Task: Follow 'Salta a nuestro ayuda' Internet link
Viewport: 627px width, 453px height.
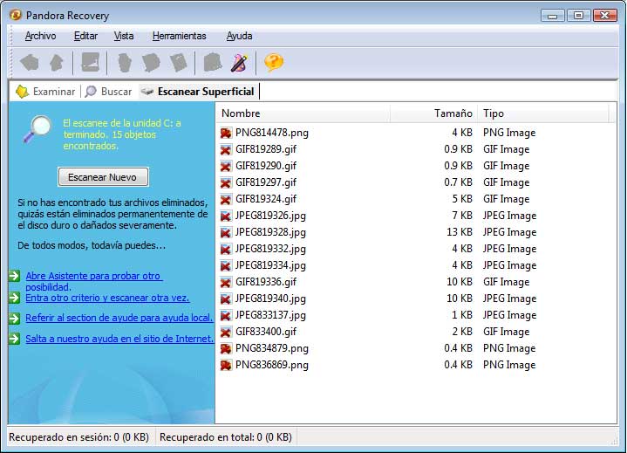Action: click(119, 339)
